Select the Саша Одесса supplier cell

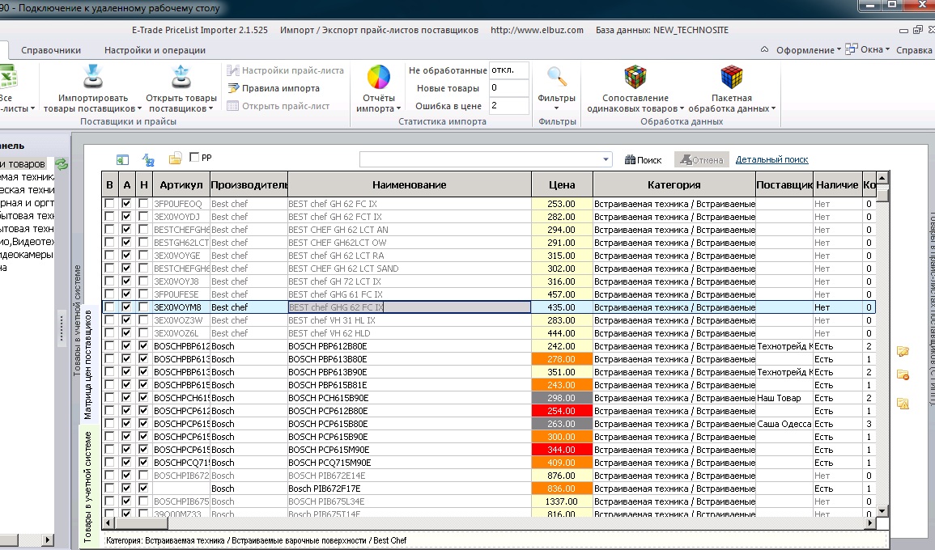pos(784,424)
